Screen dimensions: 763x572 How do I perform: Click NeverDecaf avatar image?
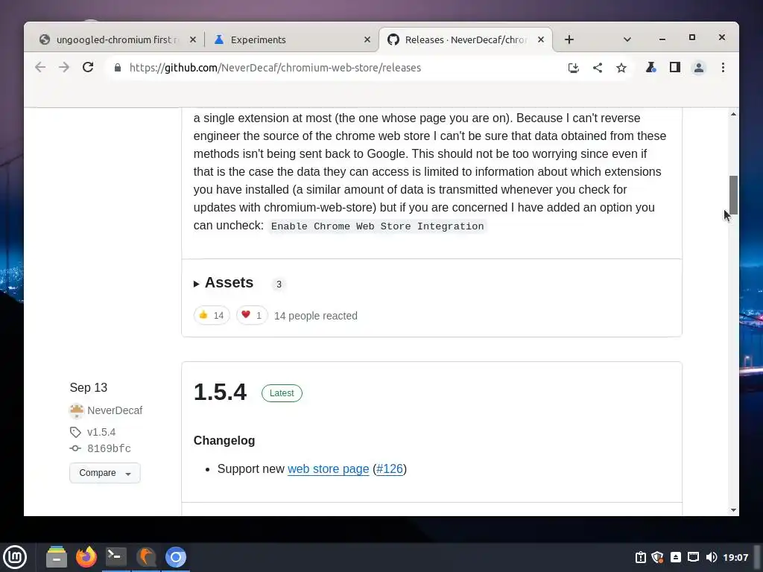coord(77,410)
